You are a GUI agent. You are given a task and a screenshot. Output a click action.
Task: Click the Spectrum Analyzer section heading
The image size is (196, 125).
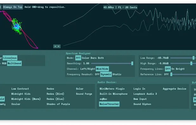[x=78, y=53]
